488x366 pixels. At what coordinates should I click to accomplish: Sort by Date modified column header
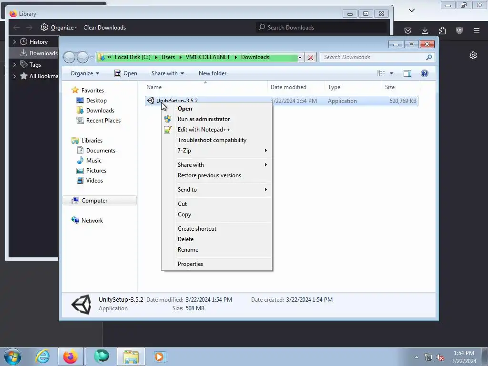(x=288, y=87)
